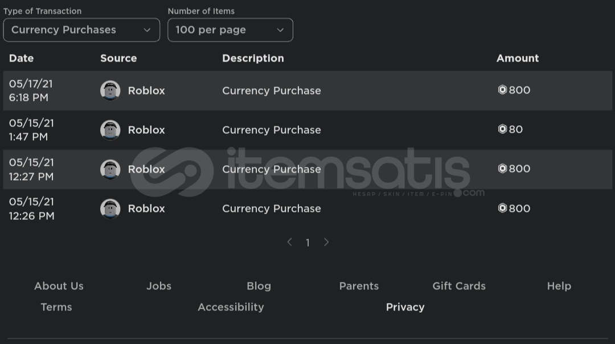
Task: Select page number 1 in pagination
Action: [x=307, y=243]
